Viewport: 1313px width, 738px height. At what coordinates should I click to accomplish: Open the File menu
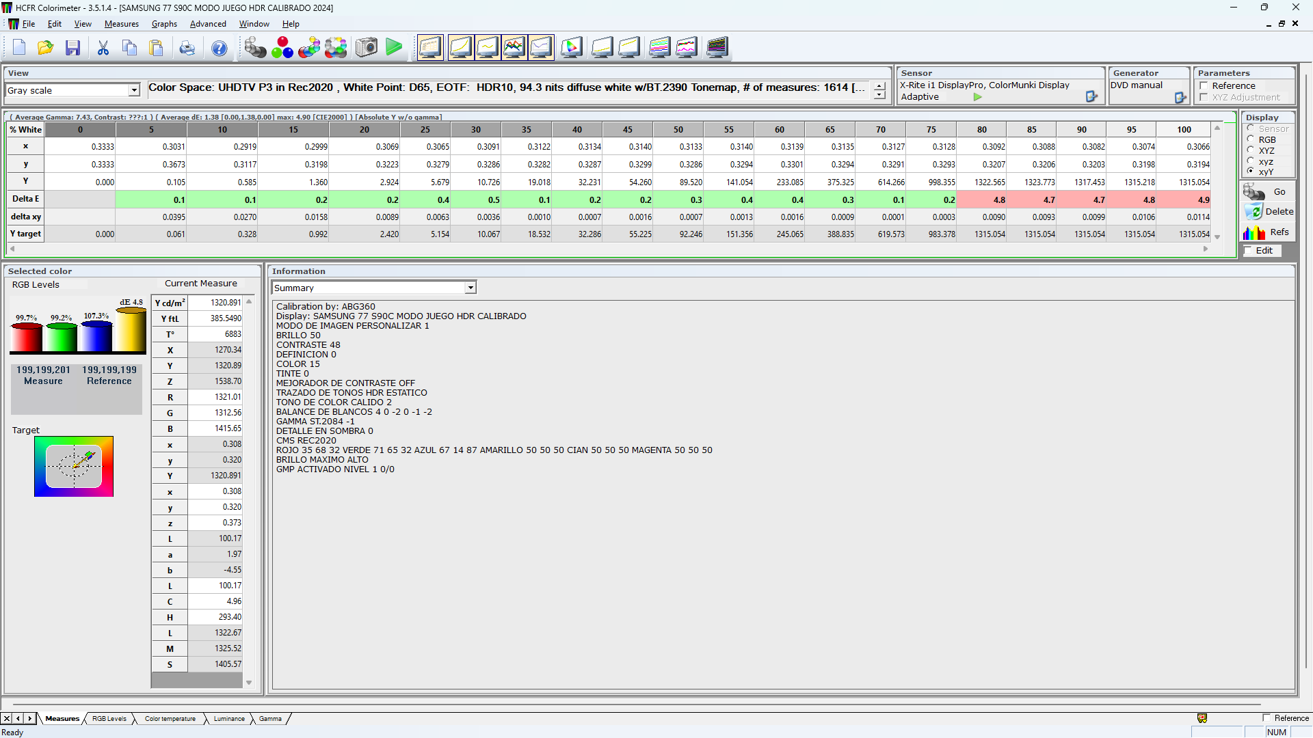(x=29, y=24)
